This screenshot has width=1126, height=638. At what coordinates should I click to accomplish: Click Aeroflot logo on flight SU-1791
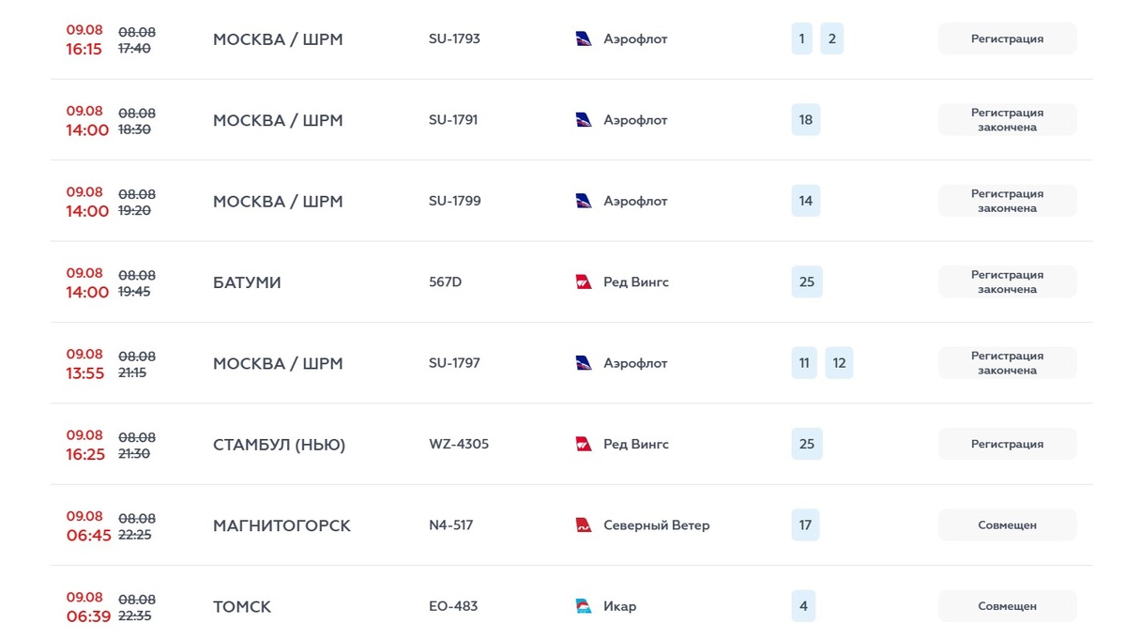(x=584, y=120)
